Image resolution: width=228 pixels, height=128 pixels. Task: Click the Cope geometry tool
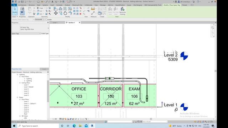tap(40, 8)
